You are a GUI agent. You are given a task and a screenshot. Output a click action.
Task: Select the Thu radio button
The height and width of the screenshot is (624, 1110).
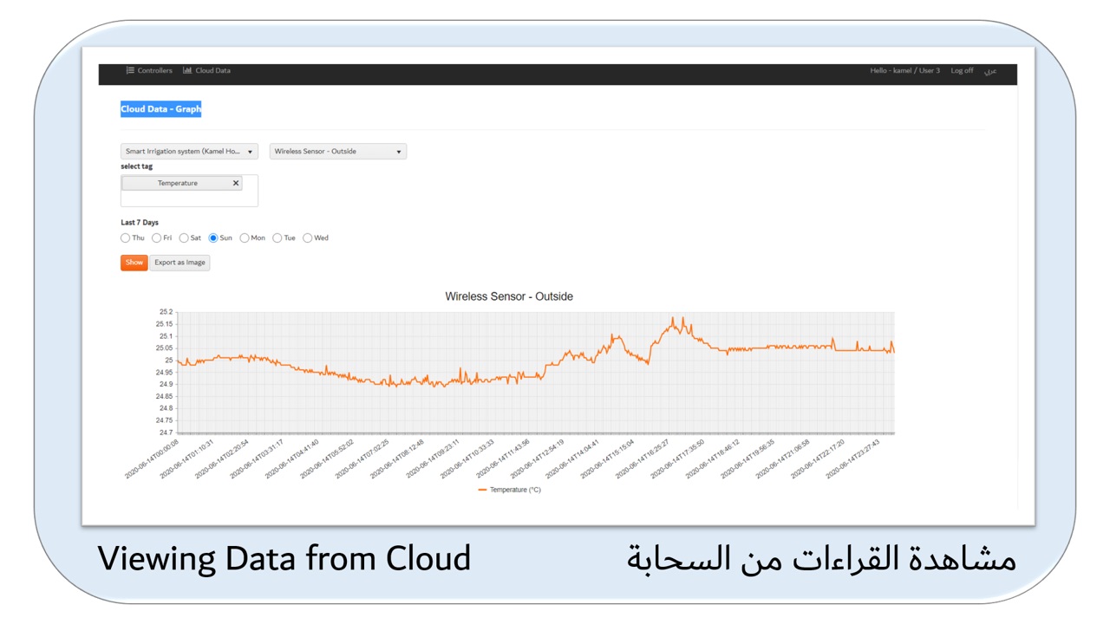tap(126, 238)
